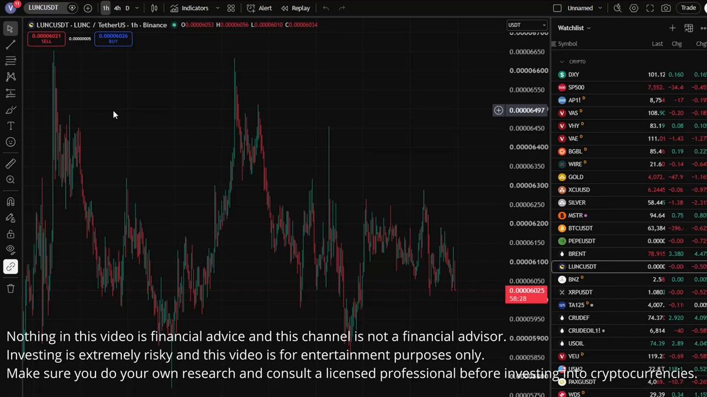Open the watchlist advanced view icon

(x=688, y=28)
